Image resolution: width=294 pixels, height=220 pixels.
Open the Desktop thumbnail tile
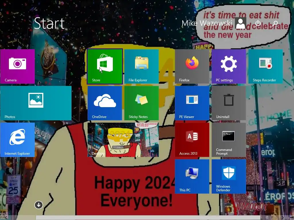coord(123,140)
